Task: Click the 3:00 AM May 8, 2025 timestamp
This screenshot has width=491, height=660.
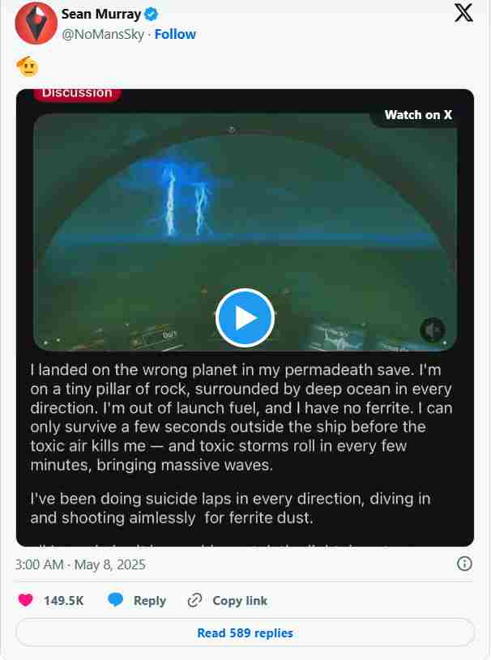Action: 80,564
